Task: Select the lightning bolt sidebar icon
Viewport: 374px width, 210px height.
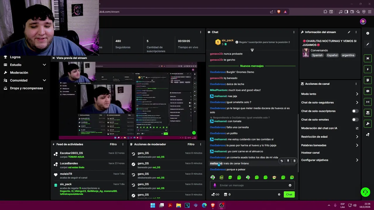Action: click(368, 69)
